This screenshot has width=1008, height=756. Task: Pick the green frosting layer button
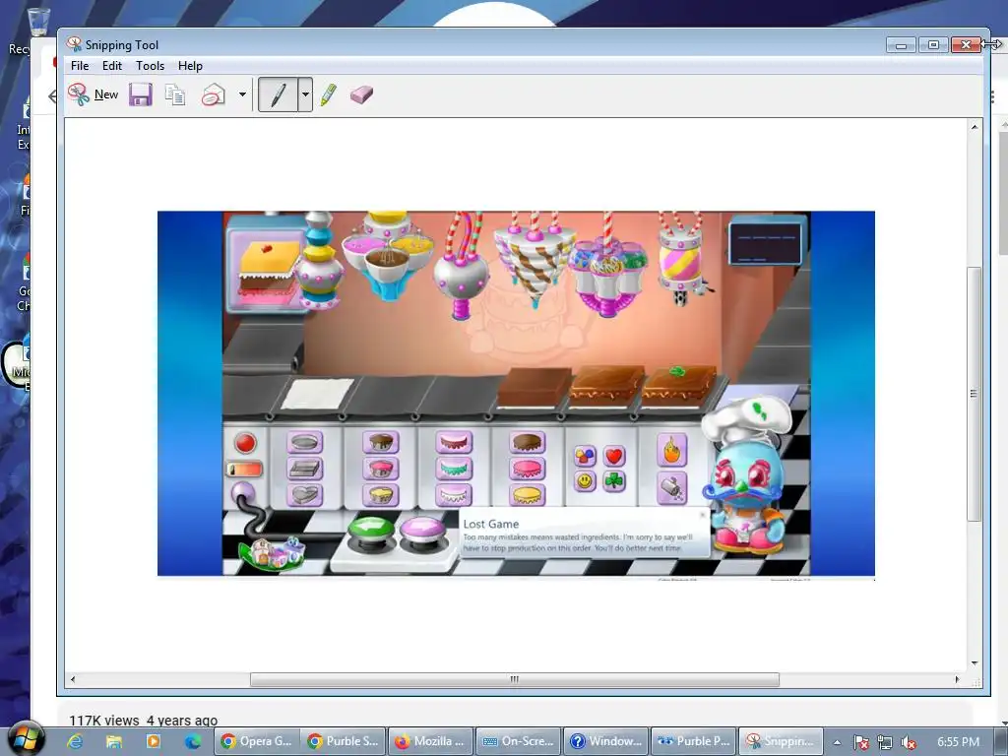(454, 469)
